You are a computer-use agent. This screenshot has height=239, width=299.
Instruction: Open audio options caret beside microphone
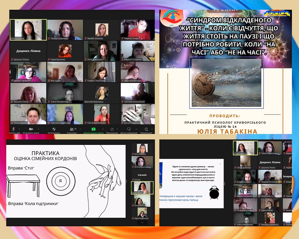pyautogui.click(x=19, y=129)
